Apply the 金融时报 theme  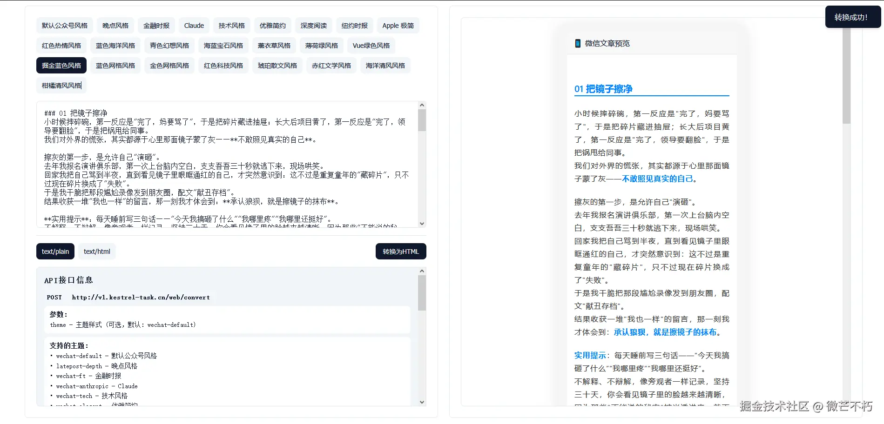(156, 26)
